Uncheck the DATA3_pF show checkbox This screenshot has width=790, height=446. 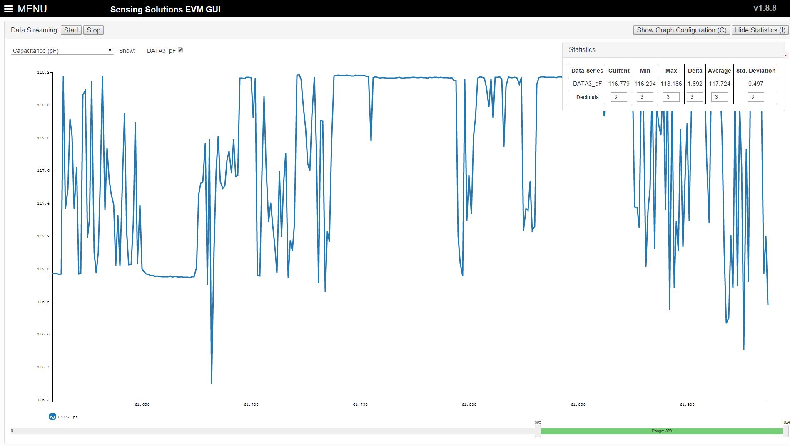tap(180, 50)
